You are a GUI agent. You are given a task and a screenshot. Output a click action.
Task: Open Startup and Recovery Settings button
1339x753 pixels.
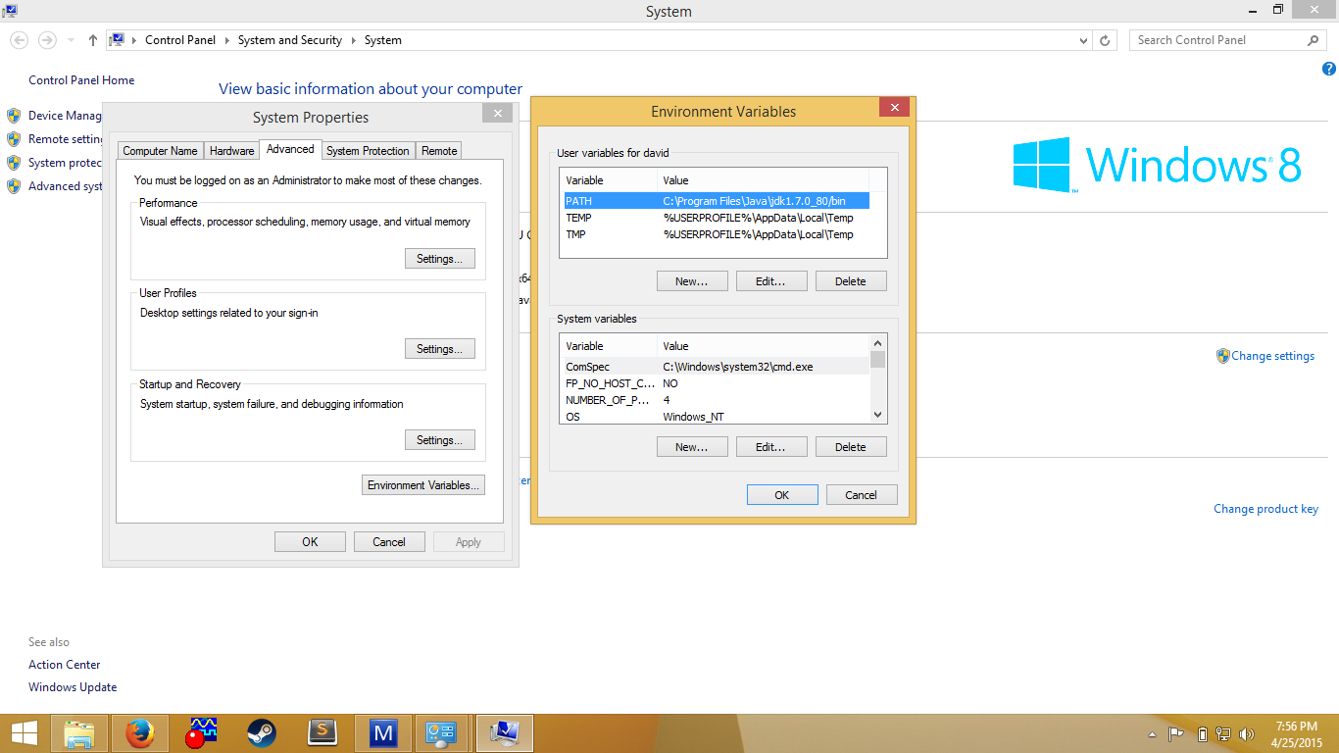(x=440, y=440)
